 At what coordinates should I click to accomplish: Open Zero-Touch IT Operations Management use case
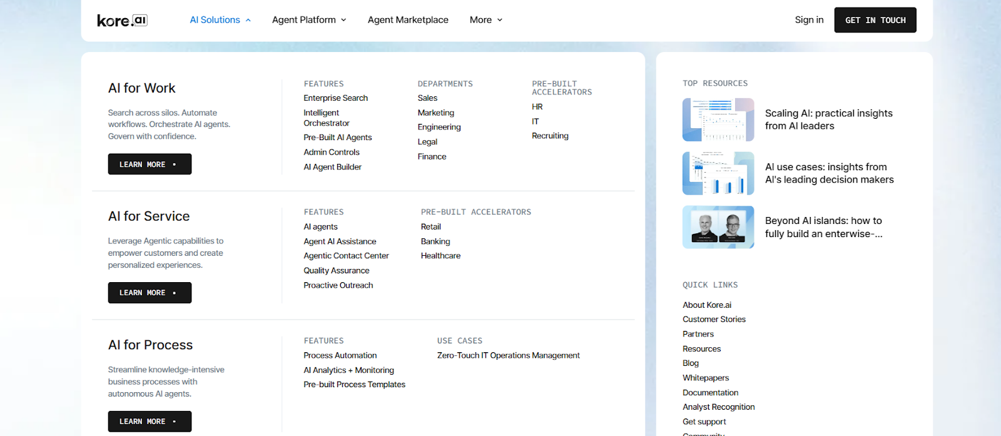pos(509,355)
